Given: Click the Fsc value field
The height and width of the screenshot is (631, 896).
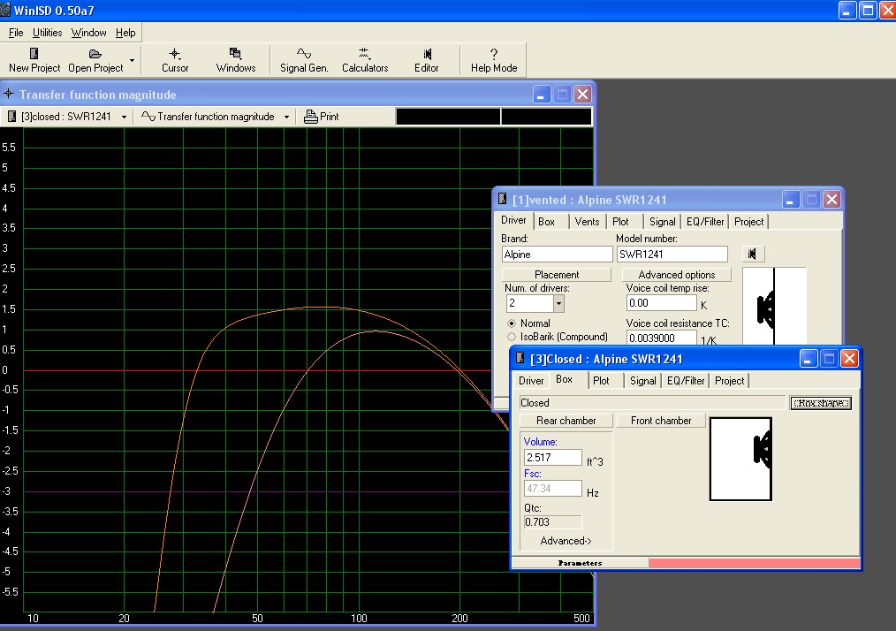Looking at the screenshot, I should pyautogui.click(x=552, y=489).
